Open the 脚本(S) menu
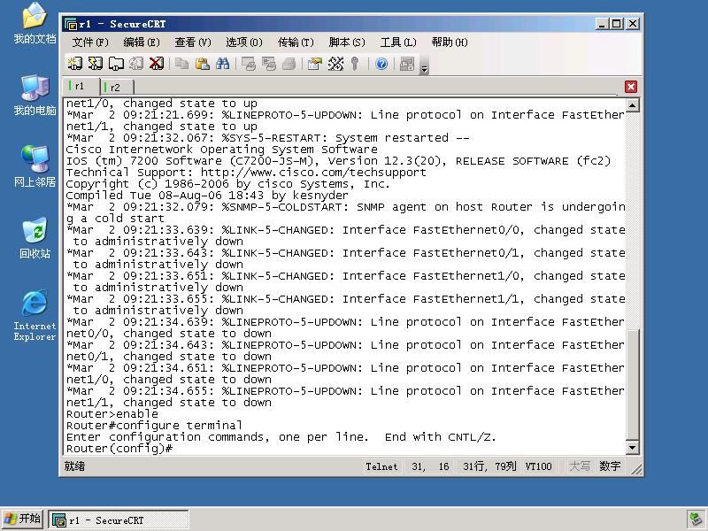This screenshot has width=708, height=531. (347, 42)
